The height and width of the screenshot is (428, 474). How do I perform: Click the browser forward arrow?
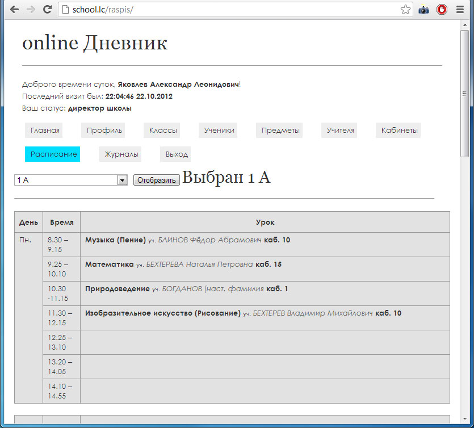pos(31,10)
